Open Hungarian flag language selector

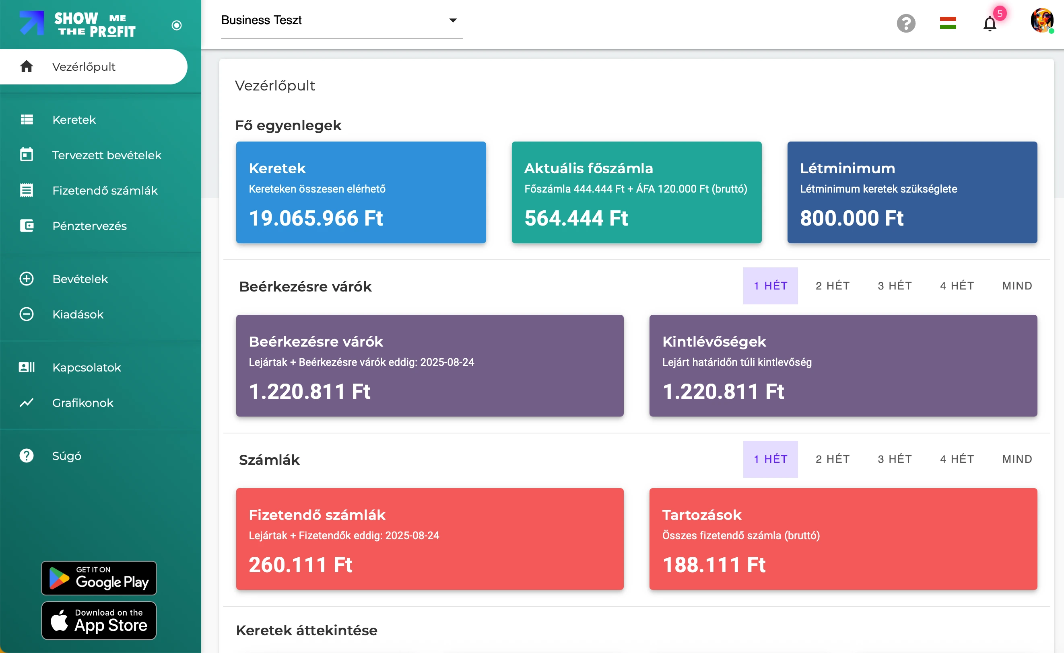point(947,23)
